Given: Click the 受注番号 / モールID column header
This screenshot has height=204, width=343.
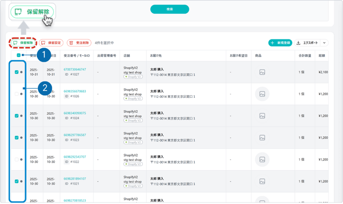Looking at the screenshot, I should point(77,56).
